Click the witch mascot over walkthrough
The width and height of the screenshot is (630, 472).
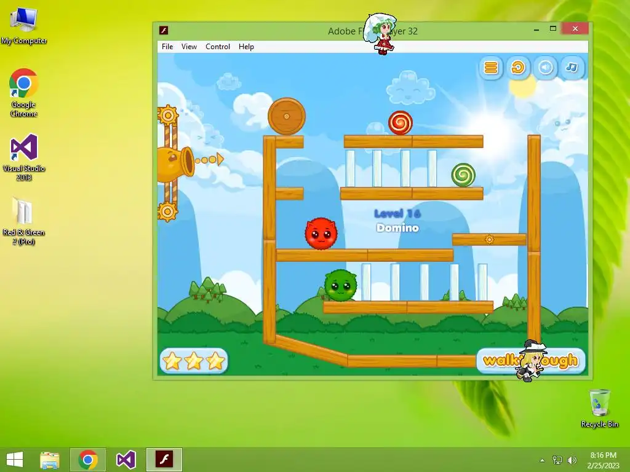pos(532,361)
